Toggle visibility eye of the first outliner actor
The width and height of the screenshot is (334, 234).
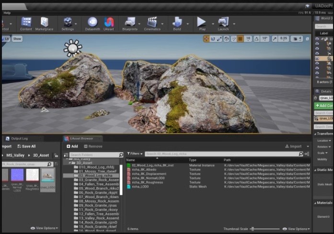[x=317, y=39]
